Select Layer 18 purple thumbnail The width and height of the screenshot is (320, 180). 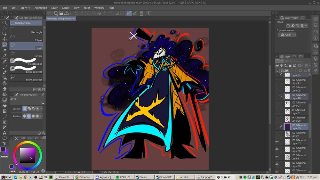tap(287, 127)
